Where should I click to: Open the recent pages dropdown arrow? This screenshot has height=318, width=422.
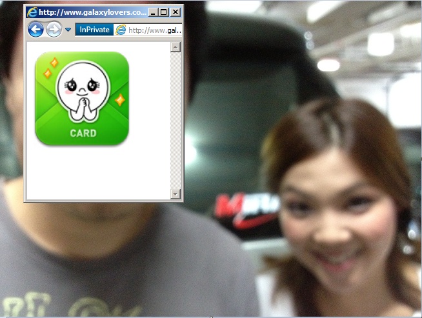68,30
